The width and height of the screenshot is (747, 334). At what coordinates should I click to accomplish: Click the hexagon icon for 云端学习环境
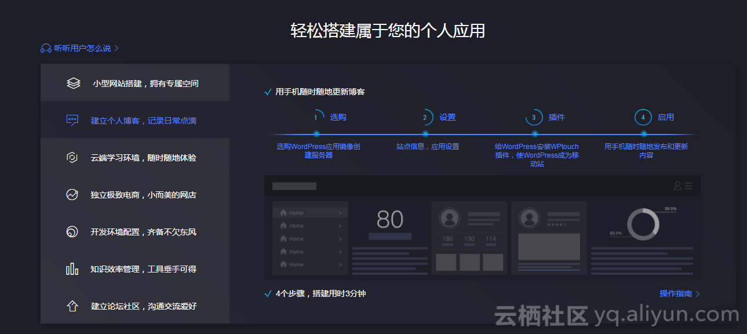pos(72,158)
